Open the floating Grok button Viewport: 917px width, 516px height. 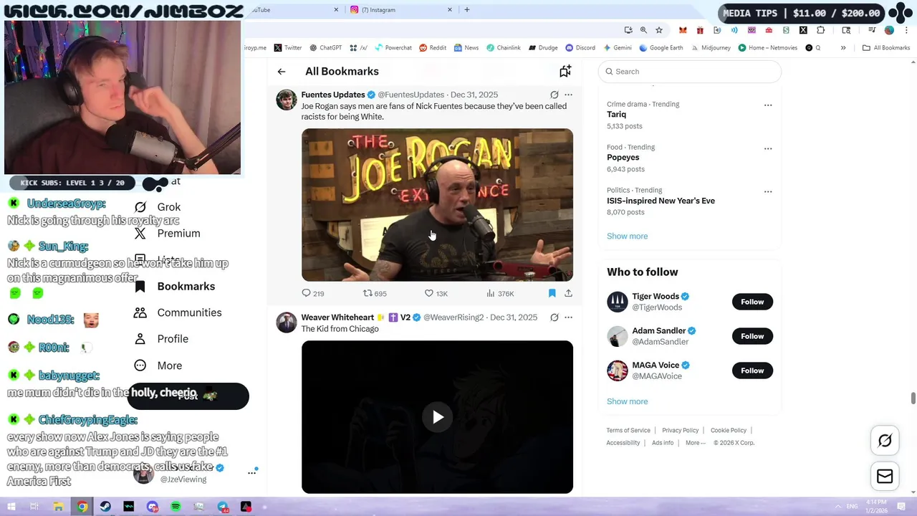pyautogui.click(x=885, y=441)
